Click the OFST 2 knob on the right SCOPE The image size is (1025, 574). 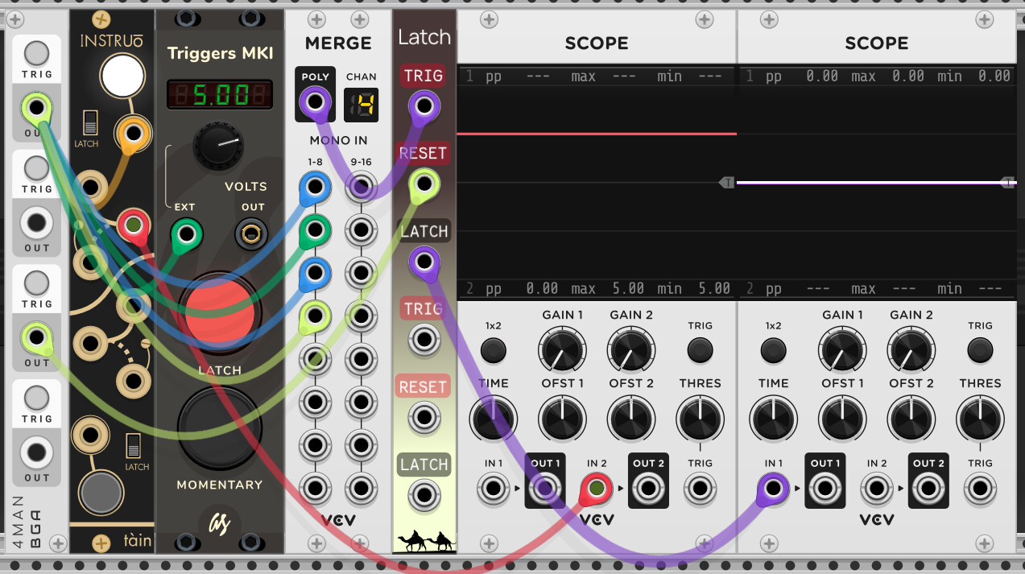pos(911,419)
